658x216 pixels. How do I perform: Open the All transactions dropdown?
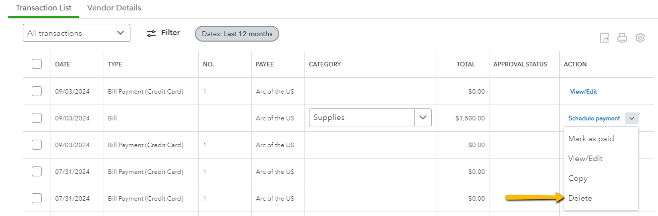76,33
